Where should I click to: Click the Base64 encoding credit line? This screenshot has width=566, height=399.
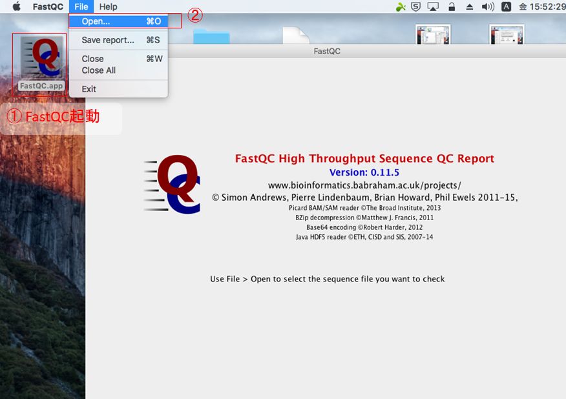pos(364,227)
